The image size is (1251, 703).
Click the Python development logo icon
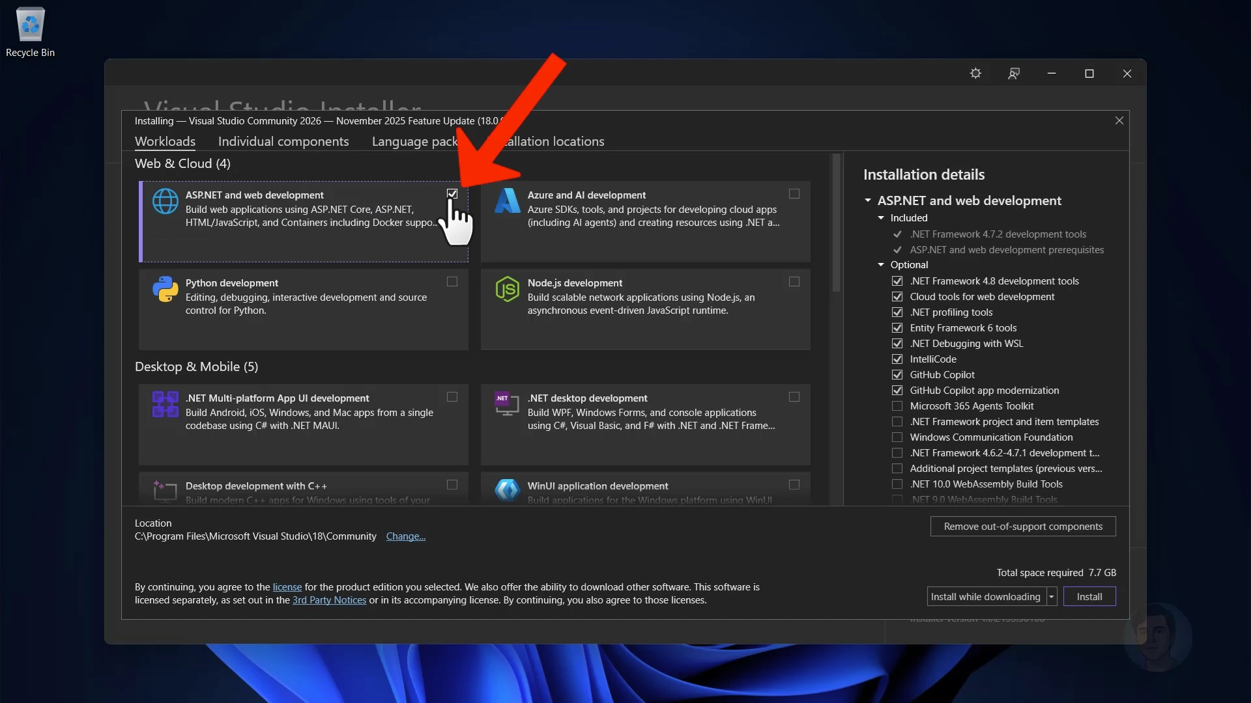coord(165,289)
